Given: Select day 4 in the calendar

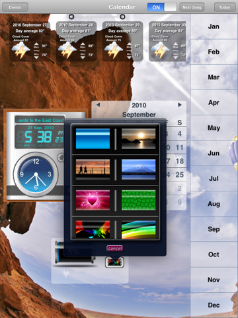Looking at the screenshot, I should click(x=180, y=134).
